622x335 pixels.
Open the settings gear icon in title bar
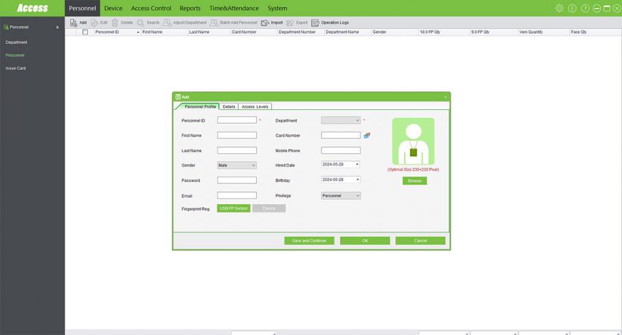tap(559, 8)
